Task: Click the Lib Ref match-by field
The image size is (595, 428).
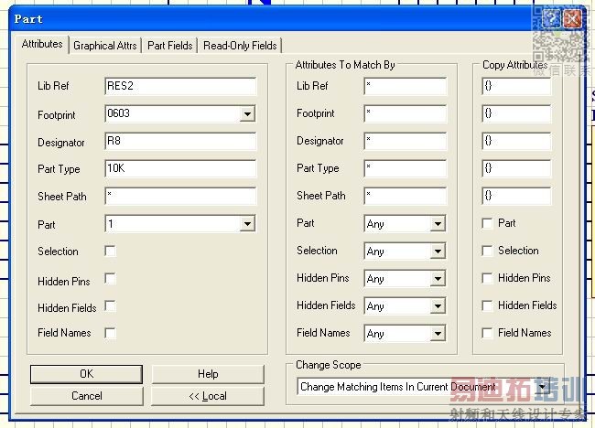Action: click(405, 86)
